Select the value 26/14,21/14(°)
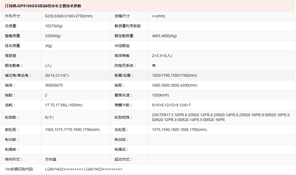Image resolution: width=296 pixels, height=175 pixels. coord(57,75)
